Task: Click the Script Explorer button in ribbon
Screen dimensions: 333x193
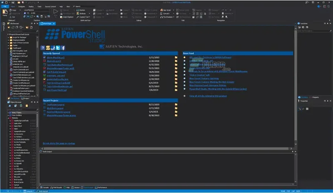Action: click(x=67, y=17)
